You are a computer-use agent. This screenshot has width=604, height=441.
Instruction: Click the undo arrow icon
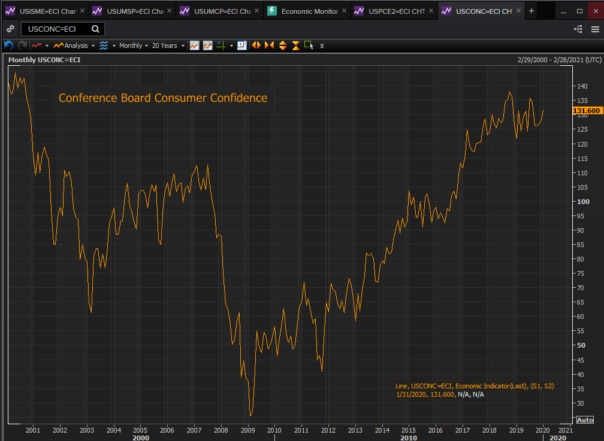(x=8, y=45)
